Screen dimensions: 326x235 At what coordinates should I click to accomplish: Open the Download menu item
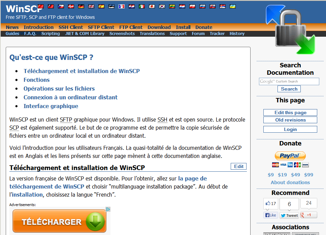(x=159, y=27)
